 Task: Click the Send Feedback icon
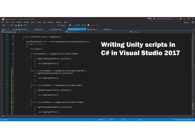point(154,19)
